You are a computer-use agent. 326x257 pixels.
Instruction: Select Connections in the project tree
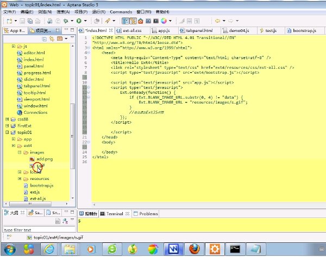(x=35, y=112)
